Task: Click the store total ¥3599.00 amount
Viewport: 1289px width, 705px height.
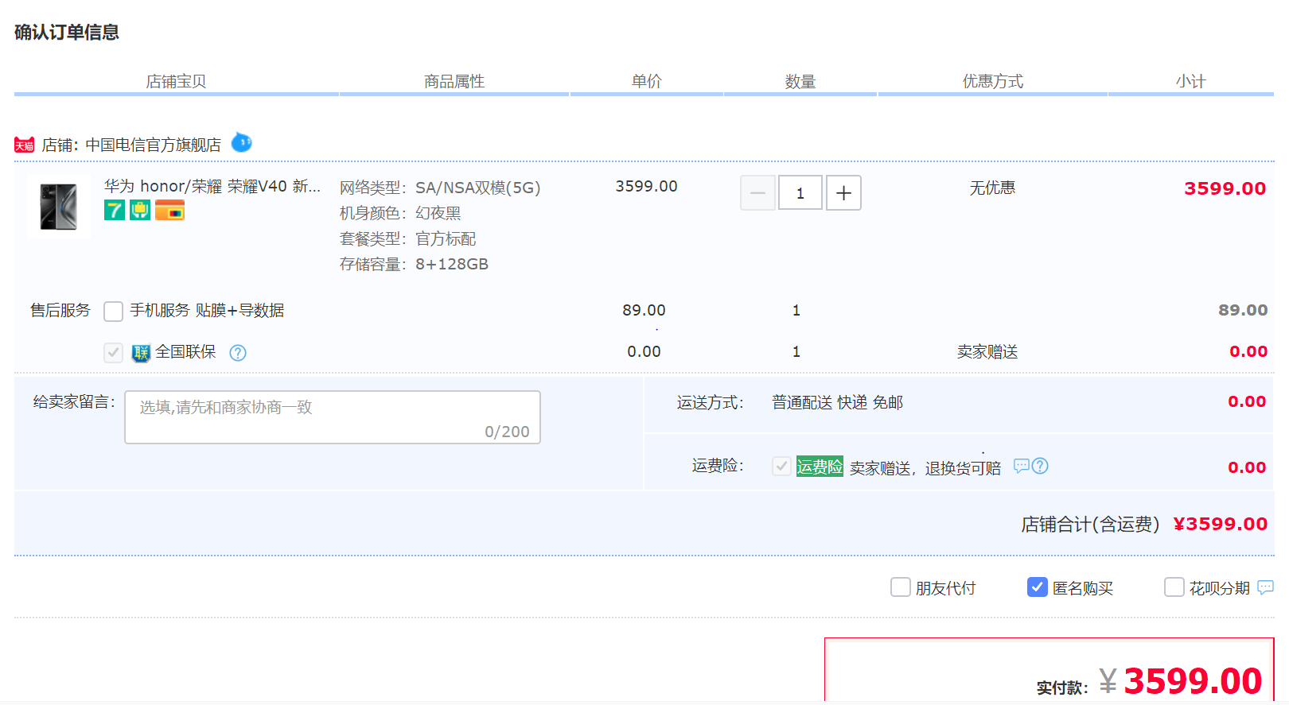Action: 1220,524
